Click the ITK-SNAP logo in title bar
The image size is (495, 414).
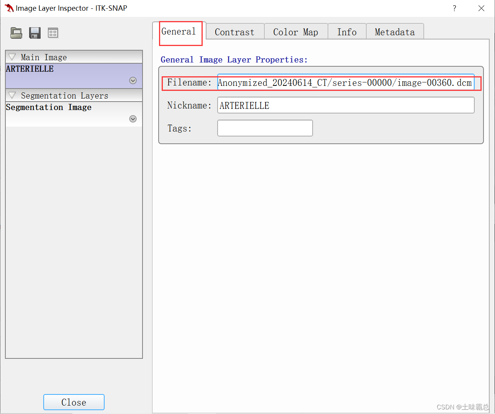(9, 8)
